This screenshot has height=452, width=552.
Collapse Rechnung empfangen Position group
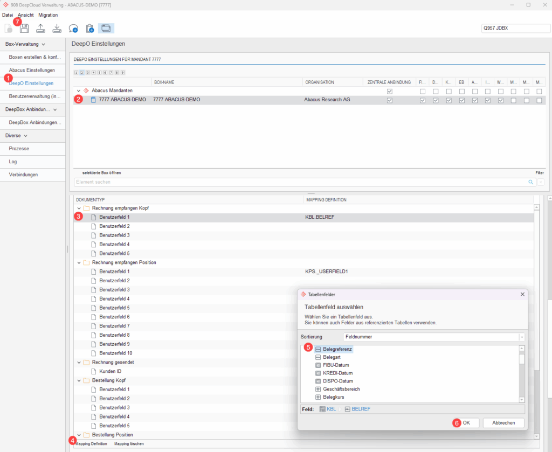click(79, 263)
